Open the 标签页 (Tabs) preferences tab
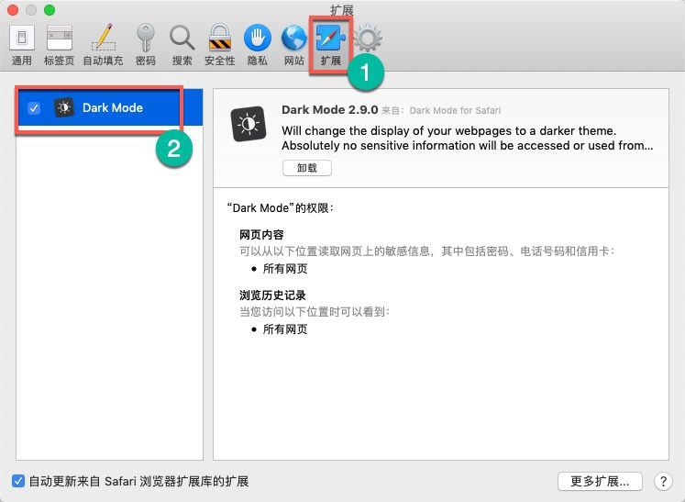This screenshot has height=502, width=685. [59, 45]
